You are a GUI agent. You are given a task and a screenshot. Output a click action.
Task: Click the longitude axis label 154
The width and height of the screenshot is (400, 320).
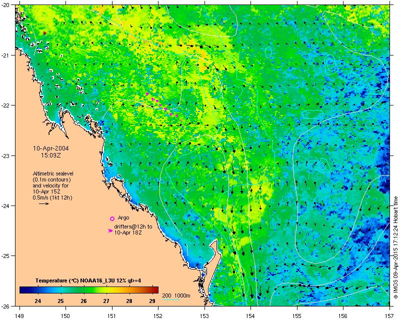click(x=251, y=316)
